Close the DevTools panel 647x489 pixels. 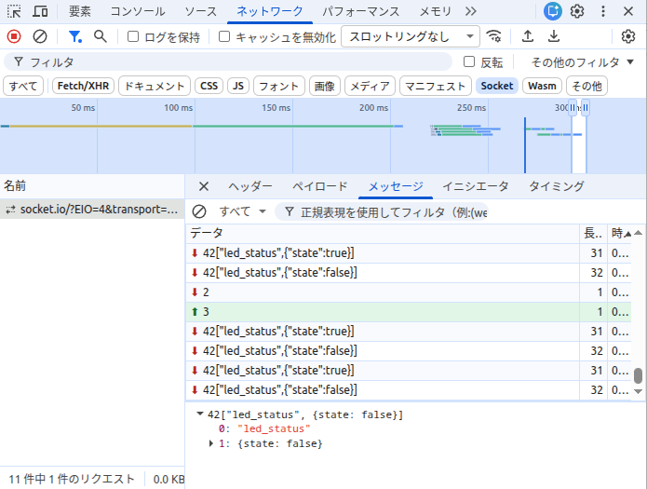coord(628,11)
